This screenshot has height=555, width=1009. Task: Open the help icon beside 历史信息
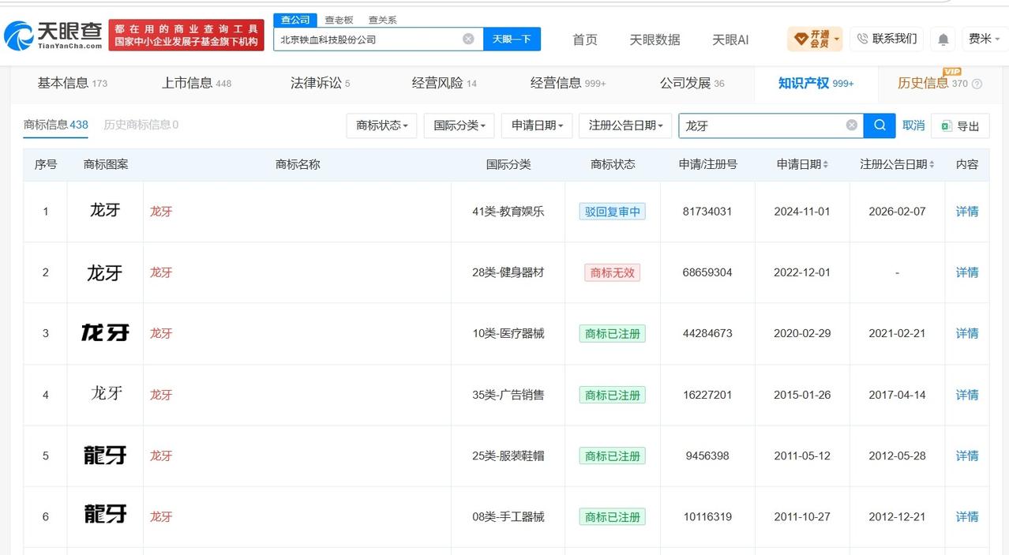[977, 84]
